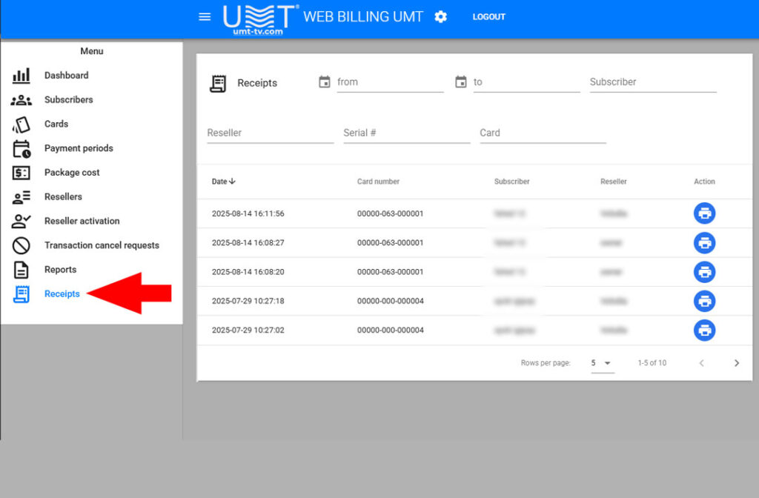Open the 'to' date picker calendar icon
The height and width of the screenshot is (498, 759).
[461, 82]
